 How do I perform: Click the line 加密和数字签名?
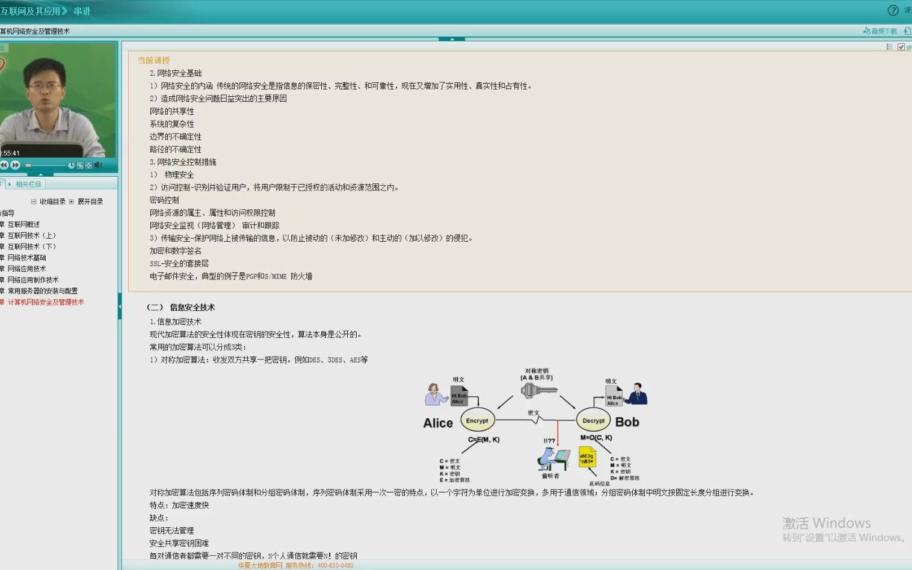coord(176,251)
